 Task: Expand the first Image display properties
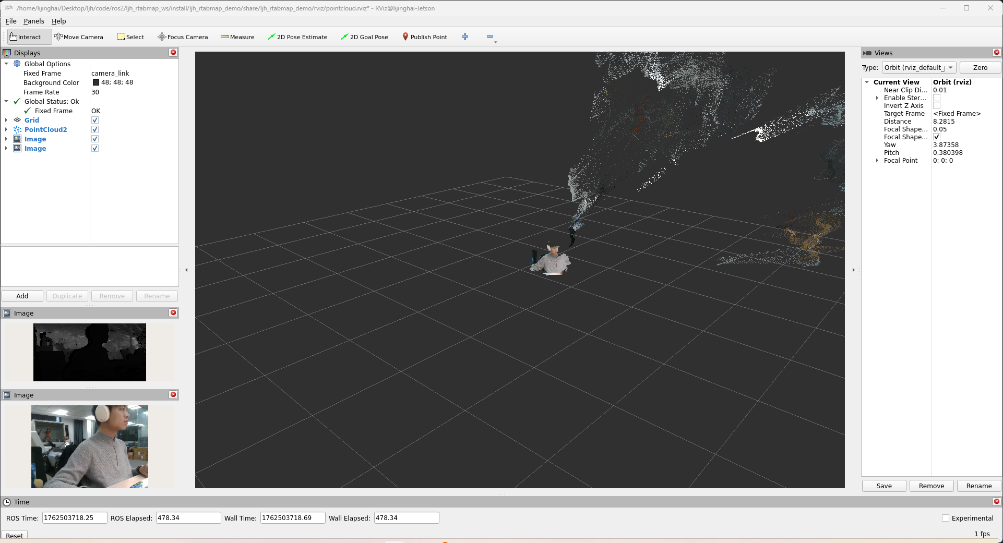click(x=6, y=139)
